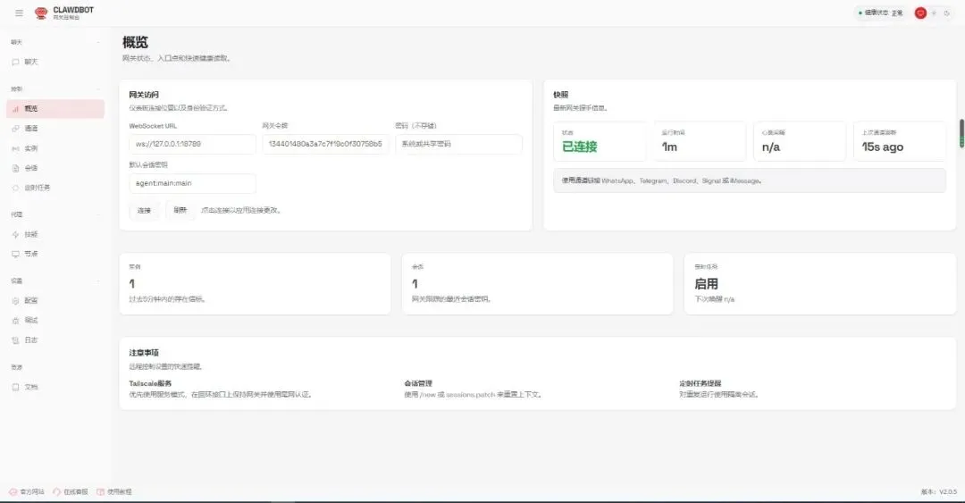
Task: Click 调试 bug icon in sidebar
Action: click(x=15, y=320)
